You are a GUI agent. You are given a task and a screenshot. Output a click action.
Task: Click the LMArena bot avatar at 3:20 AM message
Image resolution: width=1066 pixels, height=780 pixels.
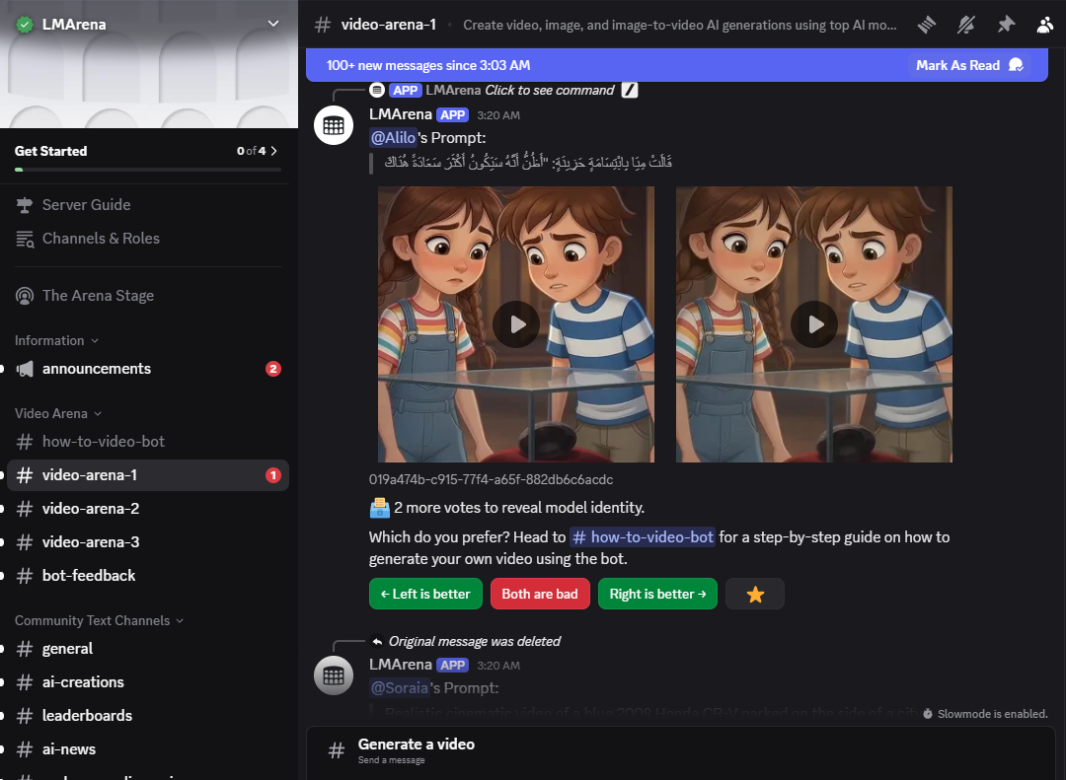click(x=334, y=125)
